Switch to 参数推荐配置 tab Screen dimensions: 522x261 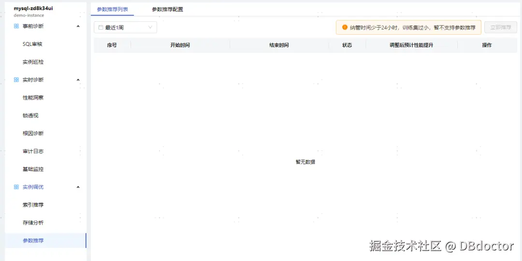click(167, 9)
